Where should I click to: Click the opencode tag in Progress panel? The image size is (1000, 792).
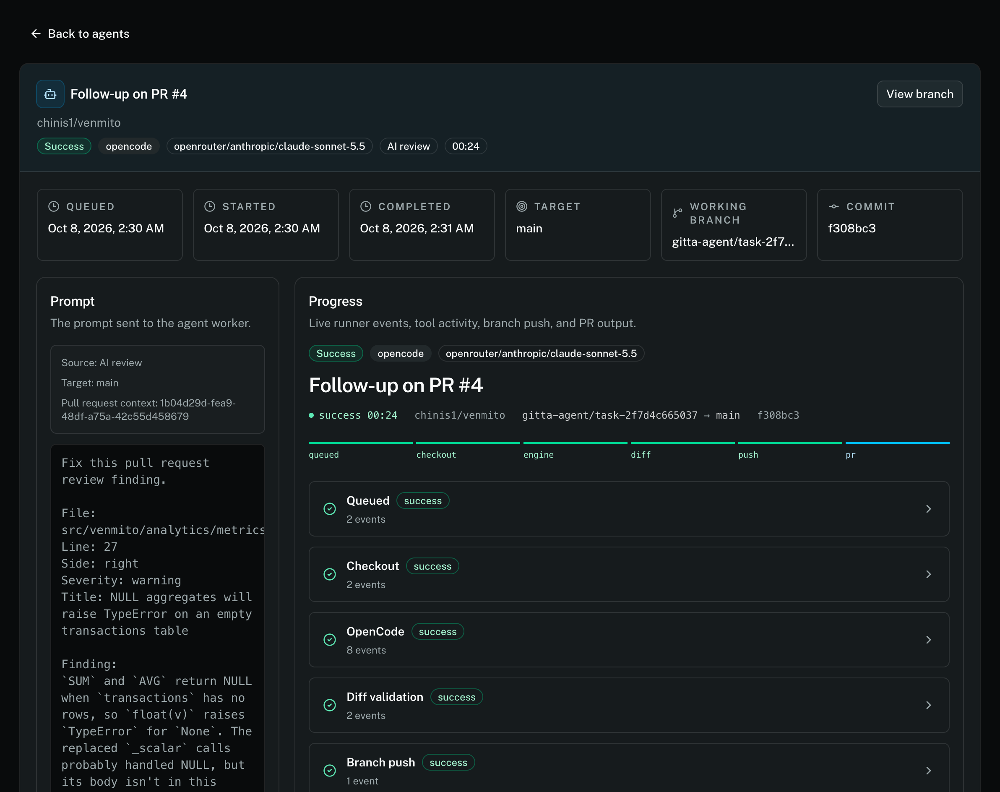click(x=401, y=354)
